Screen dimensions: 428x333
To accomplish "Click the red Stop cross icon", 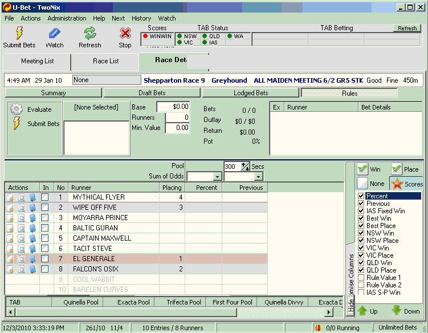I will coord(125,33).
